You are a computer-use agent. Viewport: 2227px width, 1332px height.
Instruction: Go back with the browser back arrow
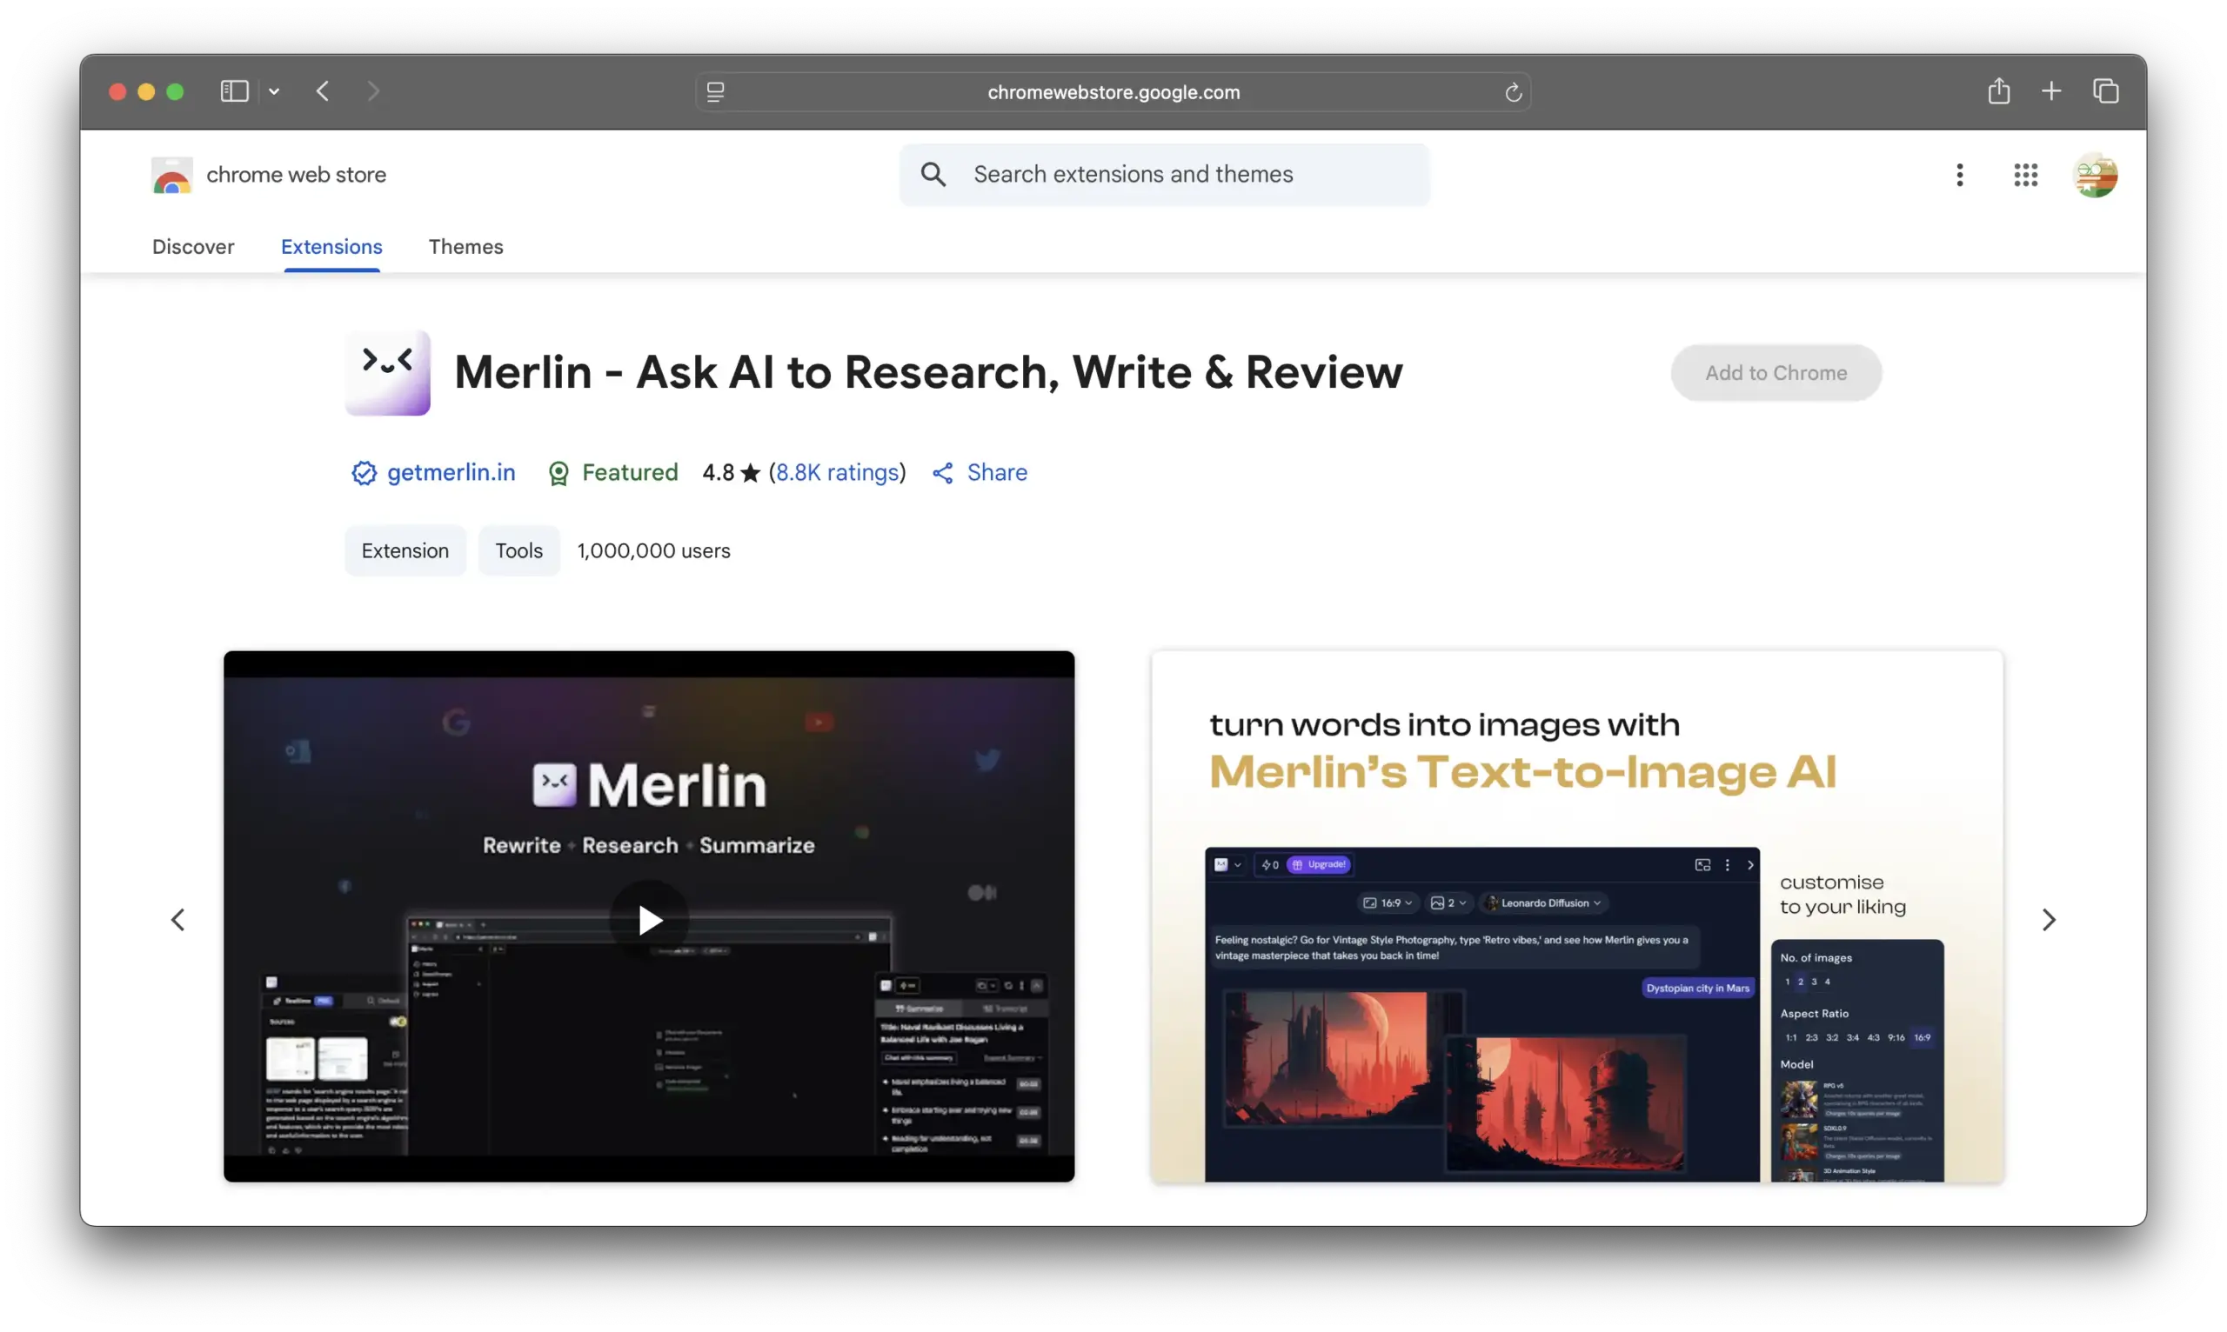tap(323, 90)
